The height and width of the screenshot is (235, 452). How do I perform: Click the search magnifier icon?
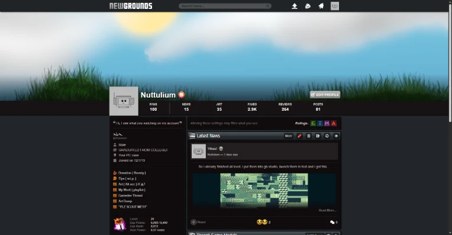click(x=267, y=6)
